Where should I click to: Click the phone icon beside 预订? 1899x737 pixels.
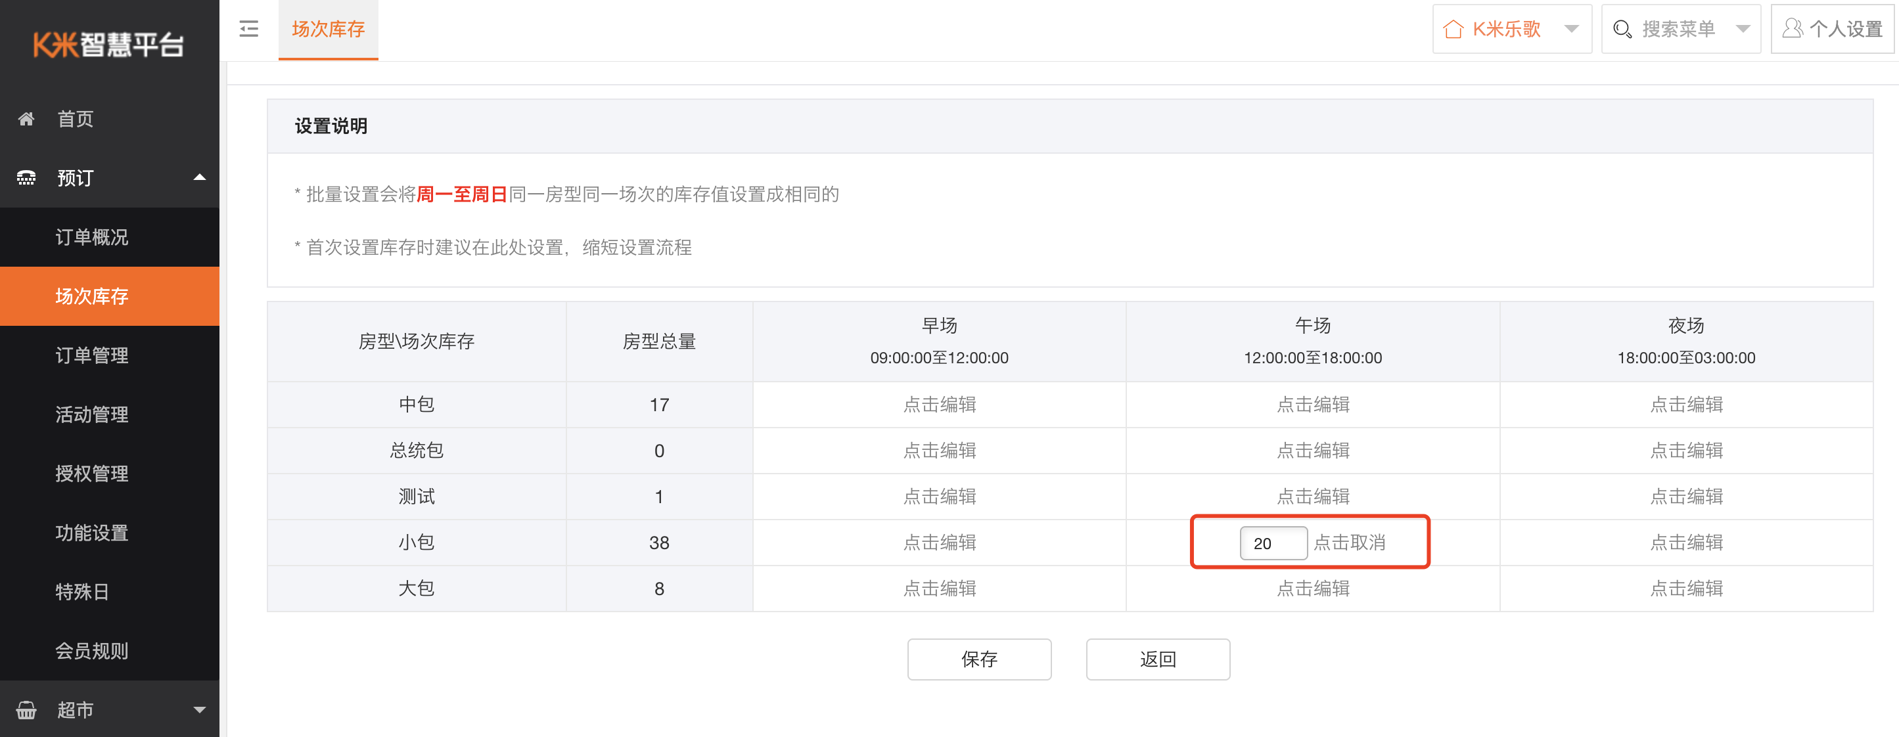(26, 177)
